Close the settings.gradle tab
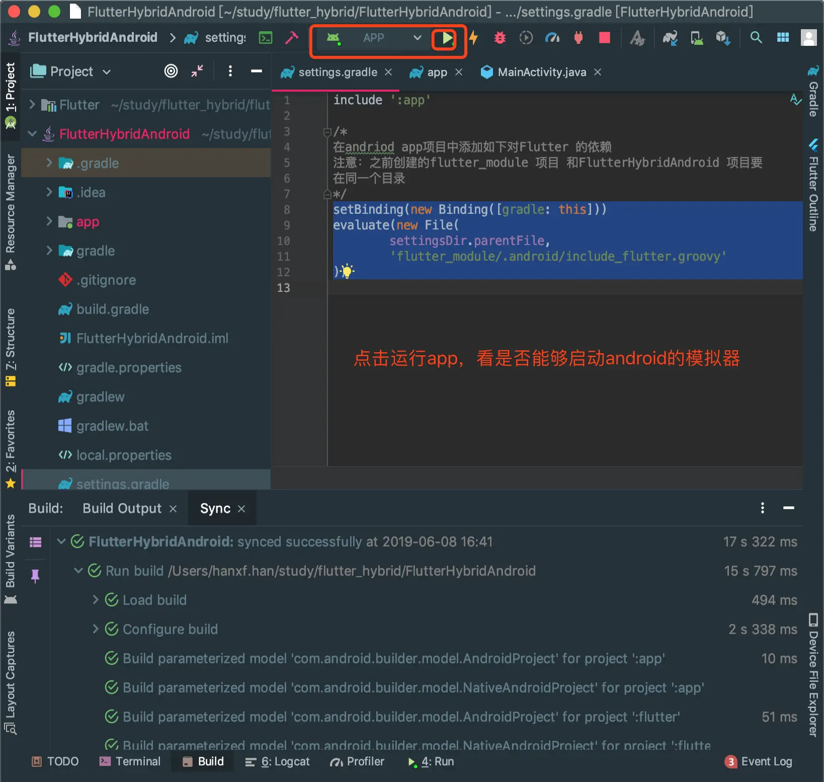The image size is (824, 782). click(388, 72)
